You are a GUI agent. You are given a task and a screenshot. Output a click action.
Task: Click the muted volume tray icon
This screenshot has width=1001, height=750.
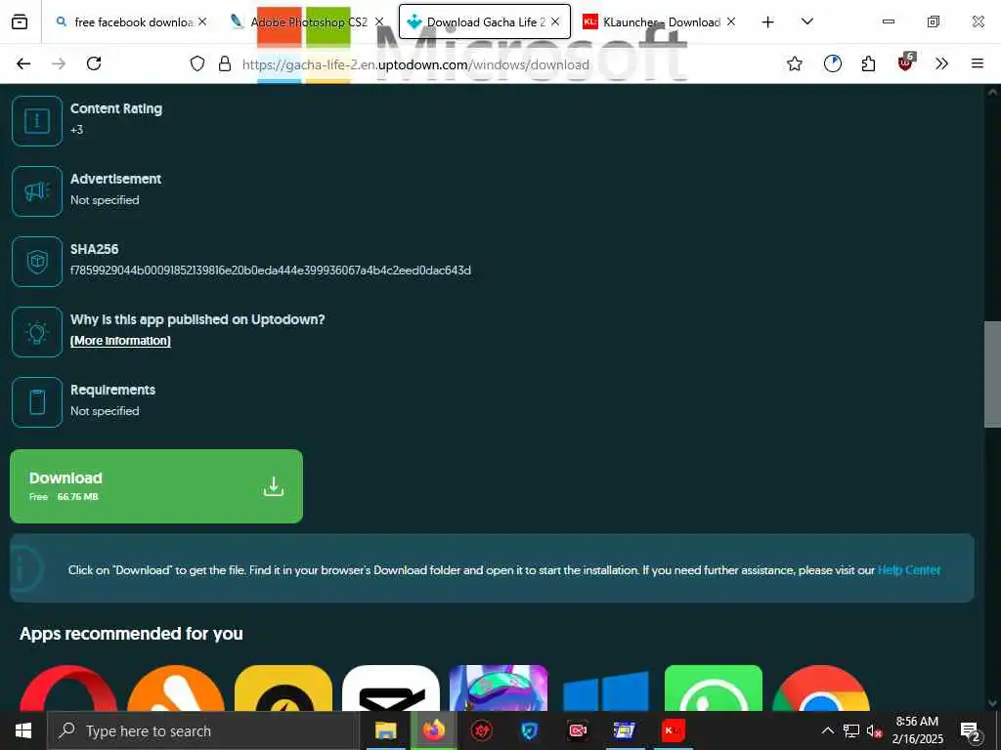pos(874,730)
